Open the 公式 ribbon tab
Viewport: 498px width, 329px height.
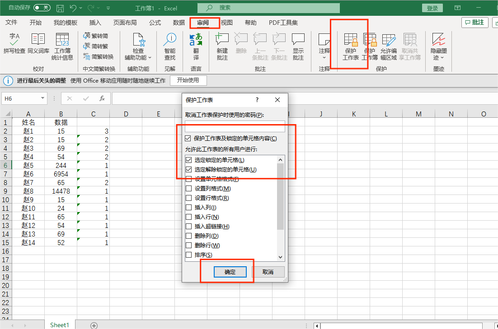156,23
